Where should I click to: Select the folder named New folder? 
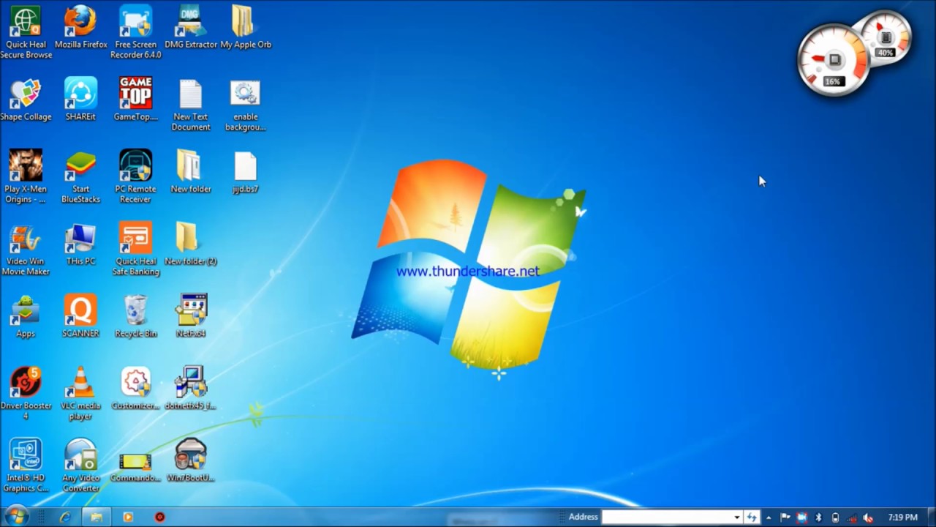tap(191, 172)
